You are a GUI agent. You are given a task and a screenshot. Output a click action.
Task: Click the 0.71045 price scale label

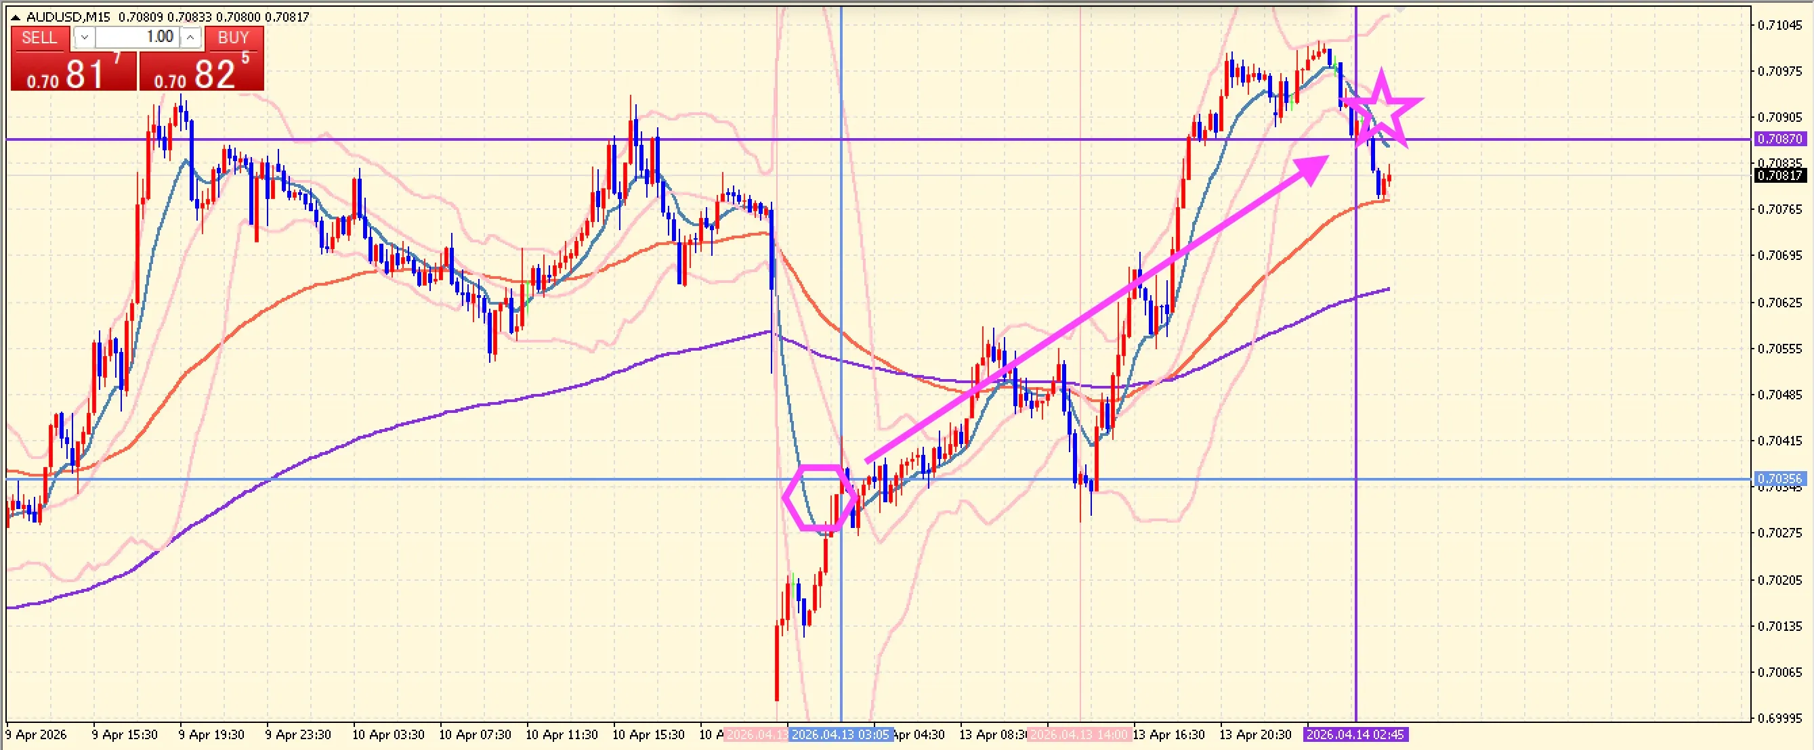coord(1779,25)
